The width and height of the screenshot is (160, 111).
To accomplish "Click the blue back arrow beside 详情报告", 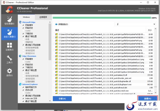I will 56,24.
